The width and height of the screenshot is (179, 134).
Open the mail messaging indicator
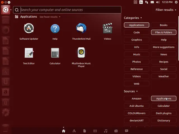[152, 2]
